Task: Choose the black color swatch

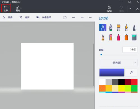Action: (x=122, y=82)
